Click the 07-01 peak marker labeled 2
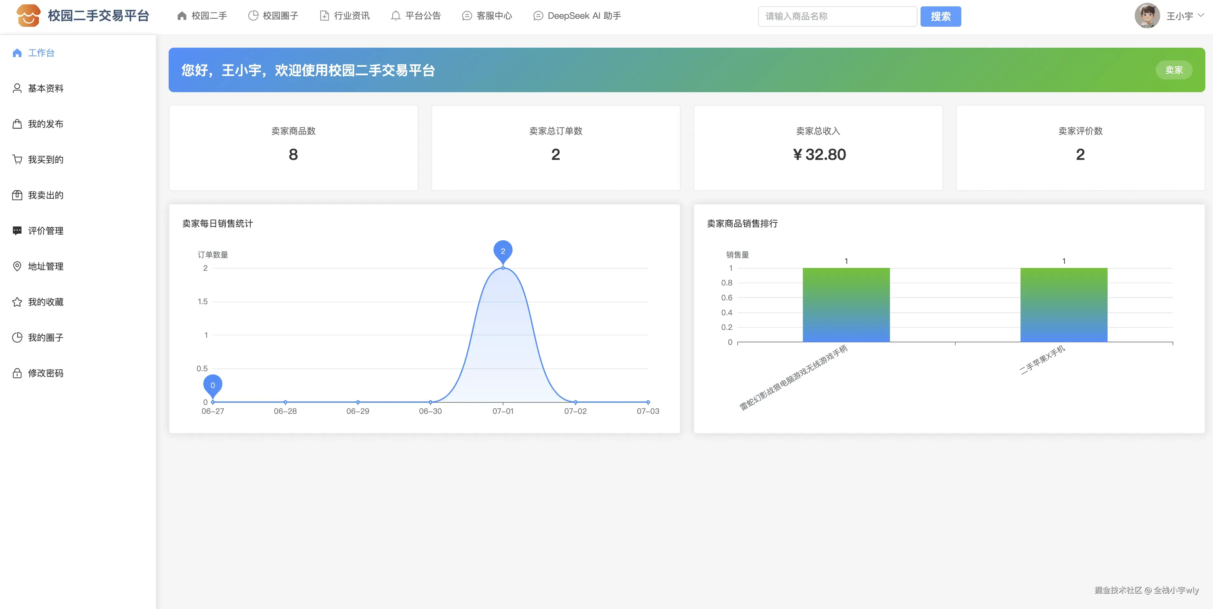Screen dimensions: 1213x609 pos(503,252)
